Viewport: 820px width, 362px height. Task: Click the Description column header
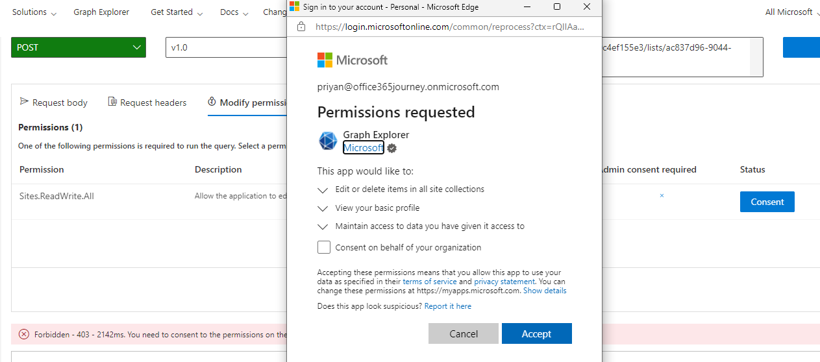point(218,169)
